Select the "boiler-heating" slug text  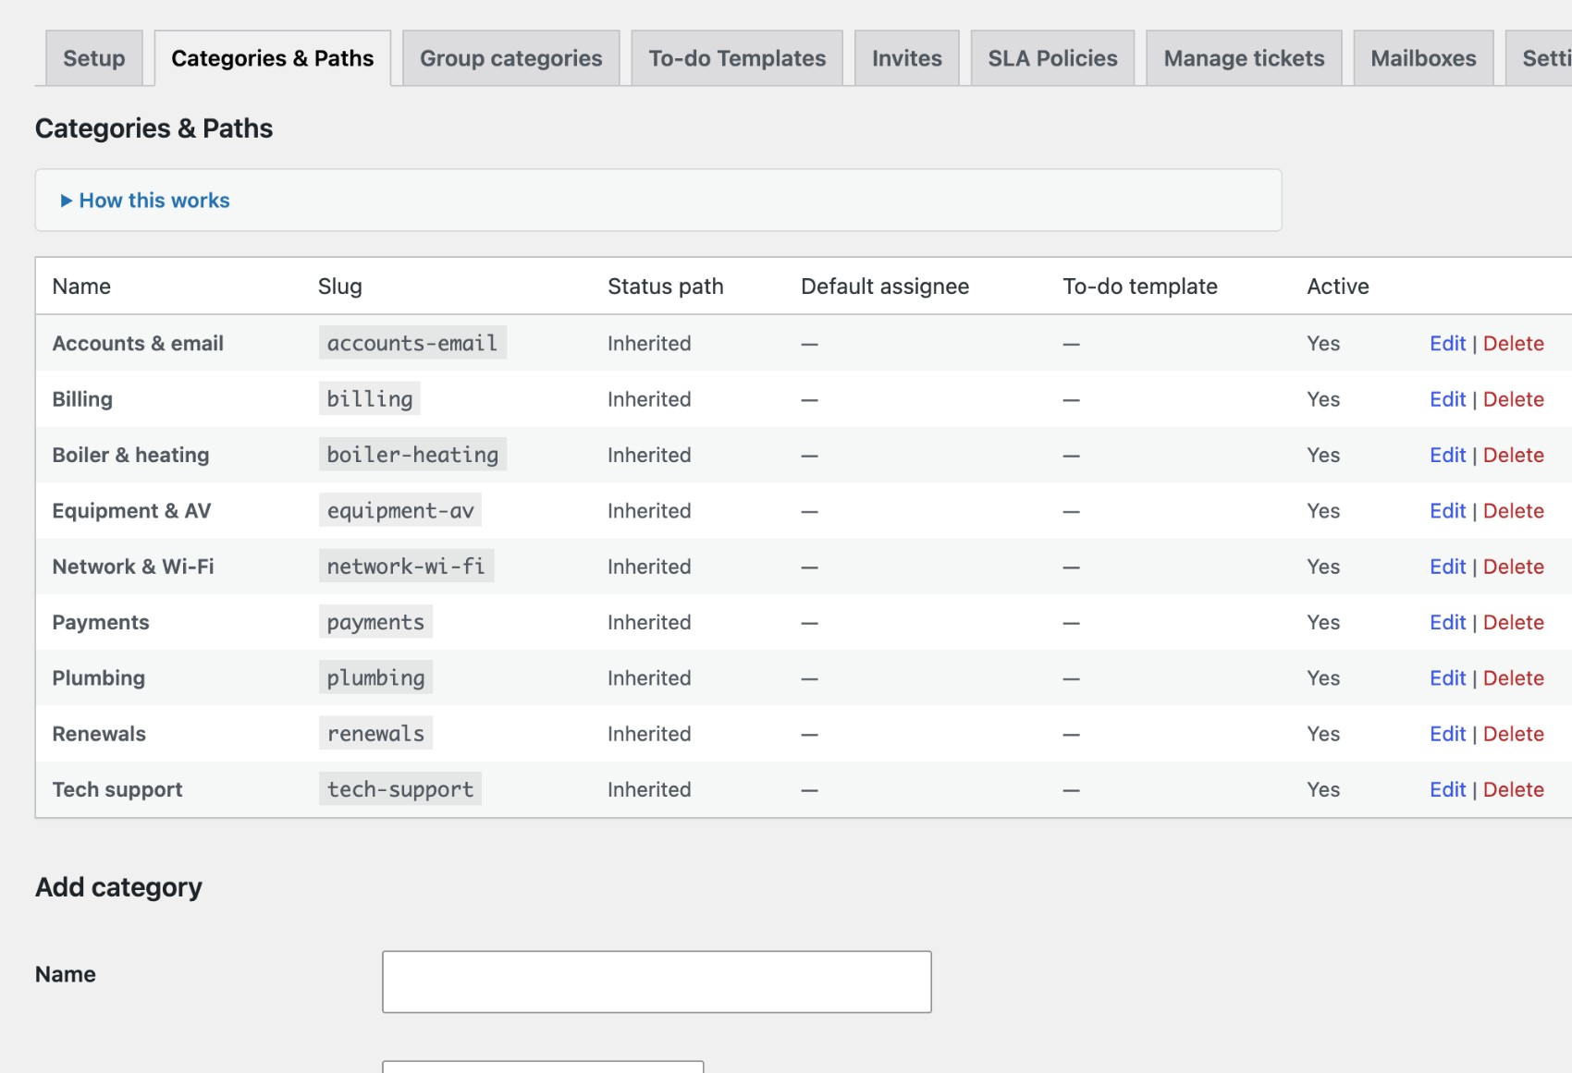412,455
